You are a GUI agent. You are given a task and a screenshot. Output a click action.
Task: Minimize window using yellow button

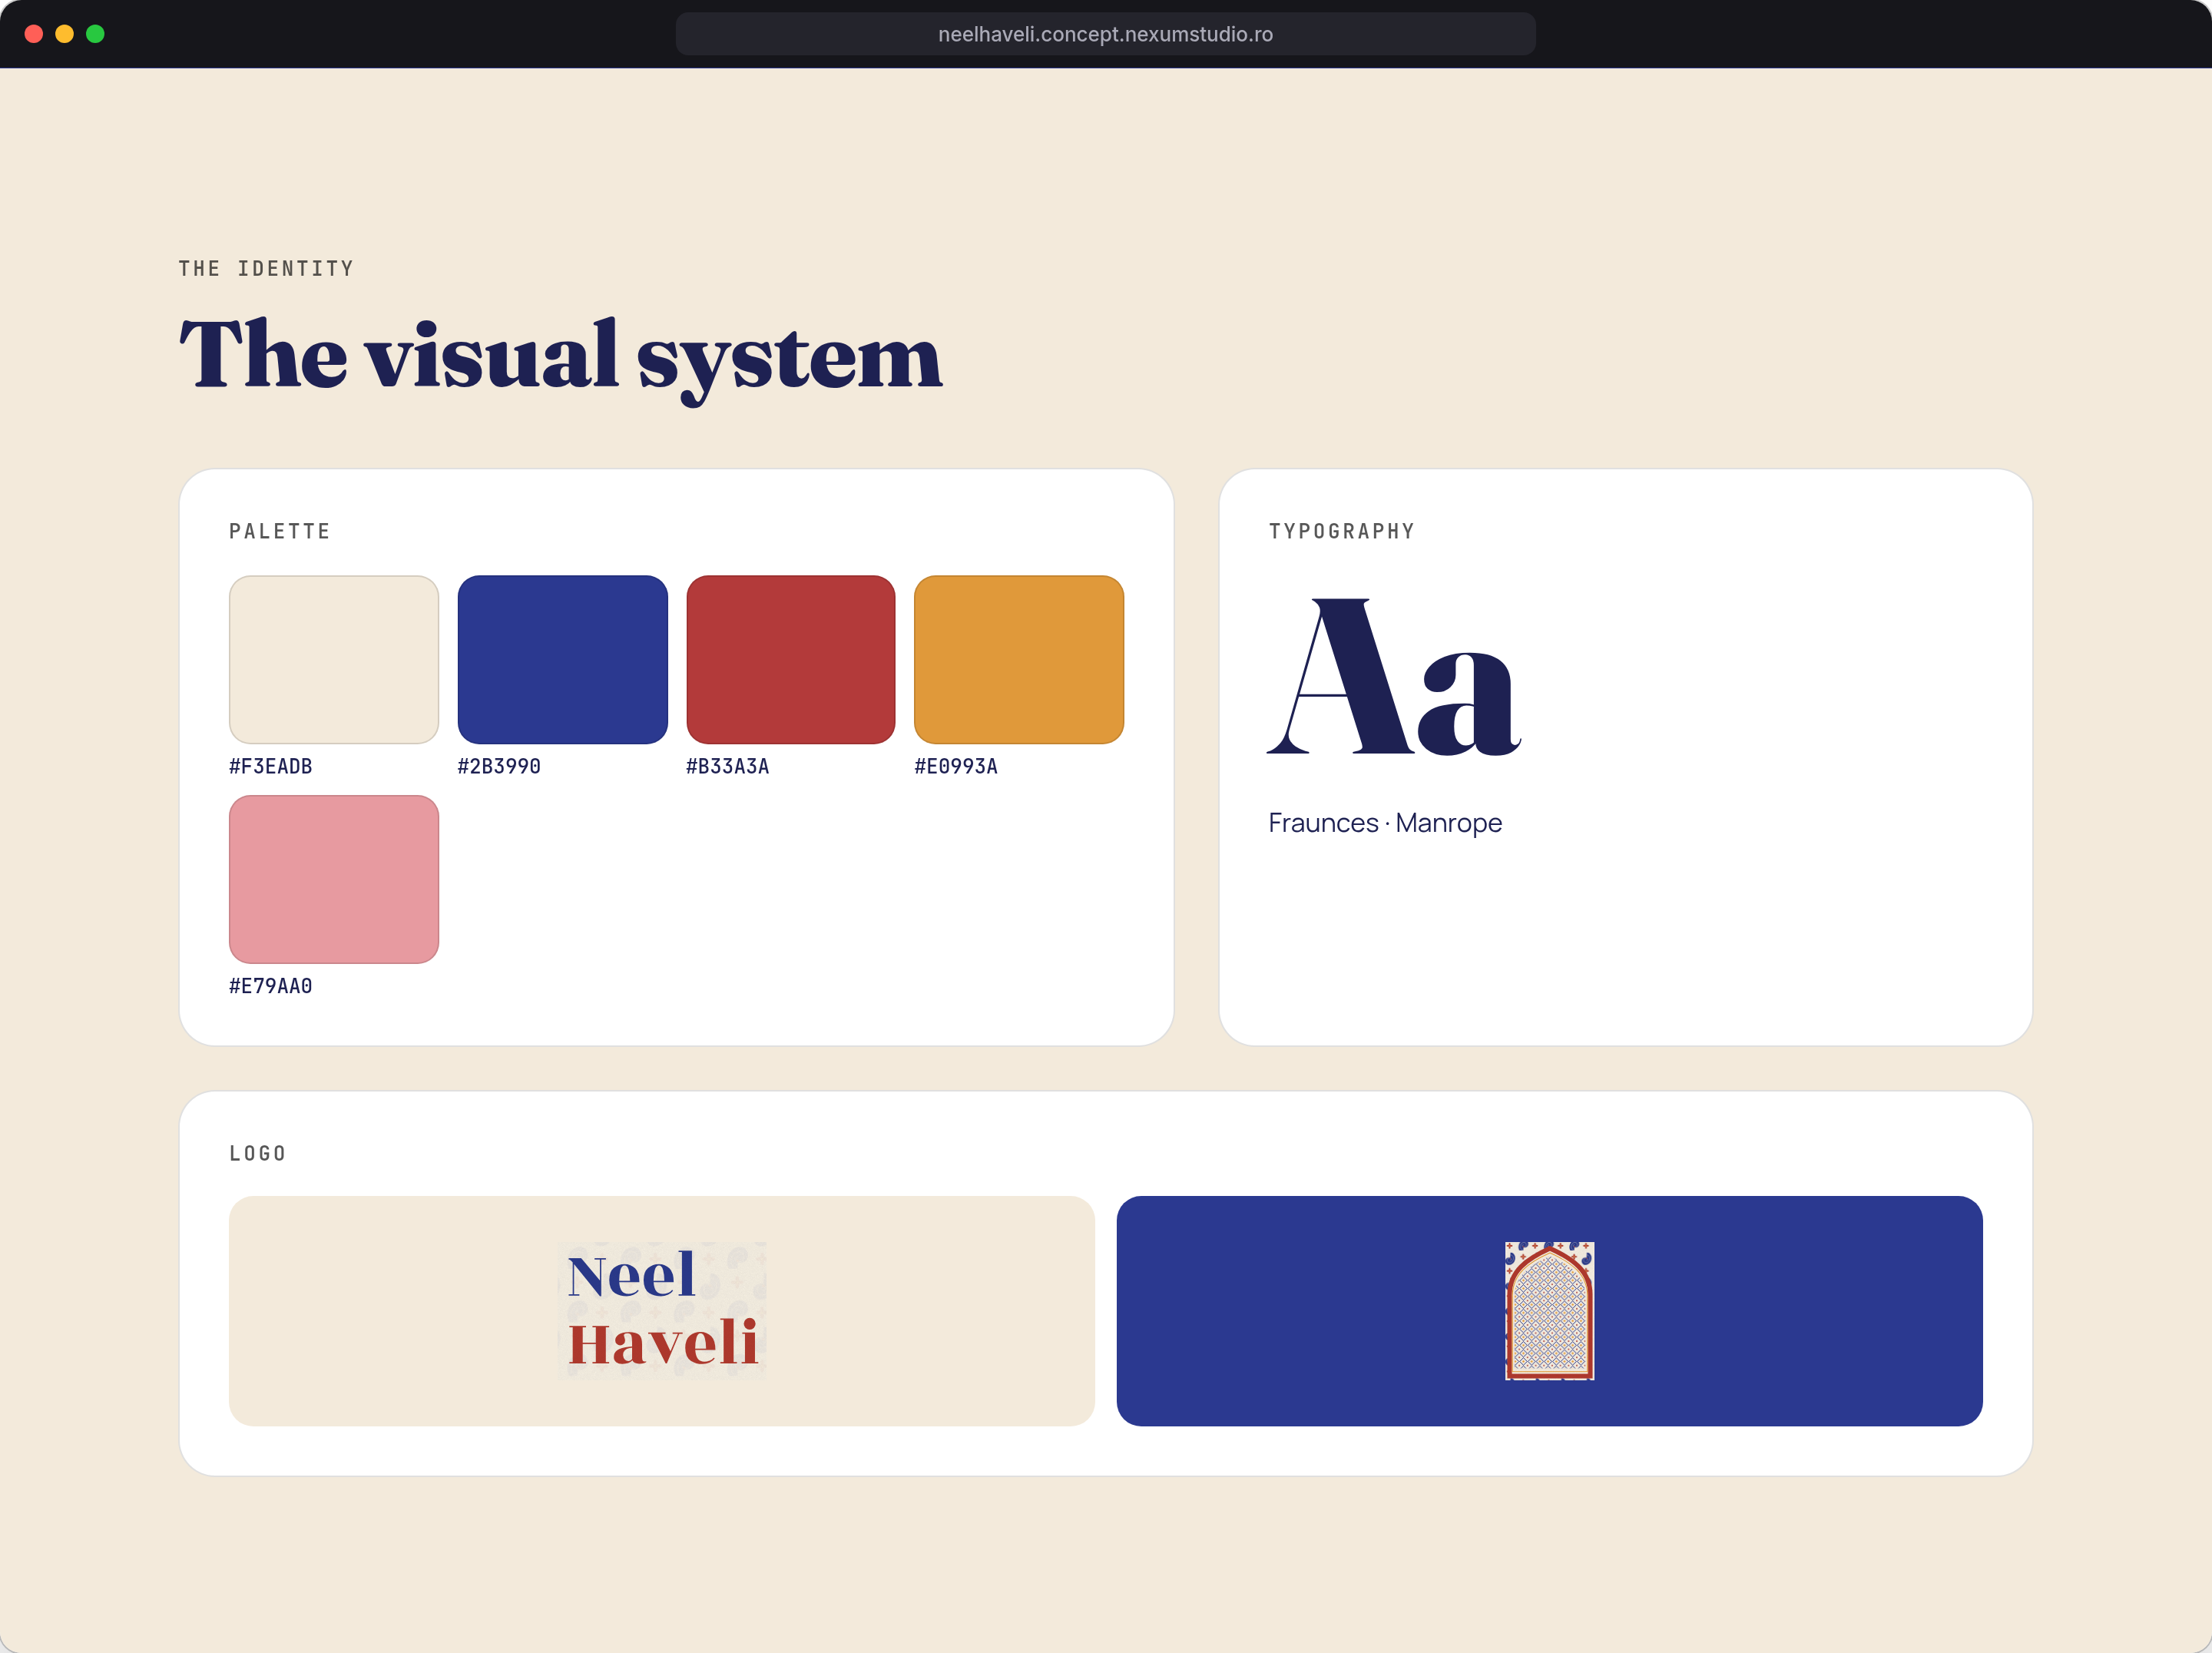tap(65, 34)
